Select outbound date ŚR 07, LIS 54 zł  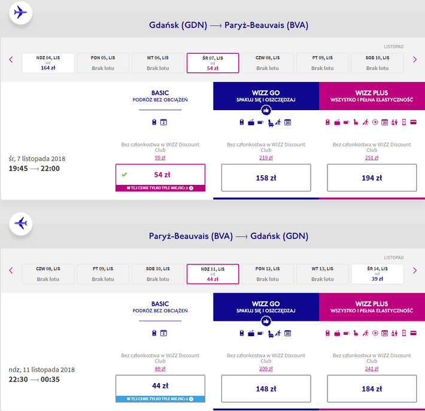[212, 63]
